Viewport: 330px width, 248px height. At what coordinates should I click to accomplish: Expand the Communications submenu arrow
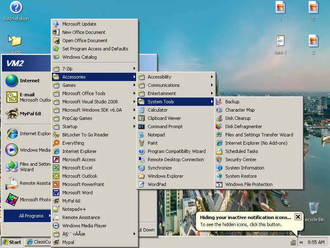click(212, 85)
